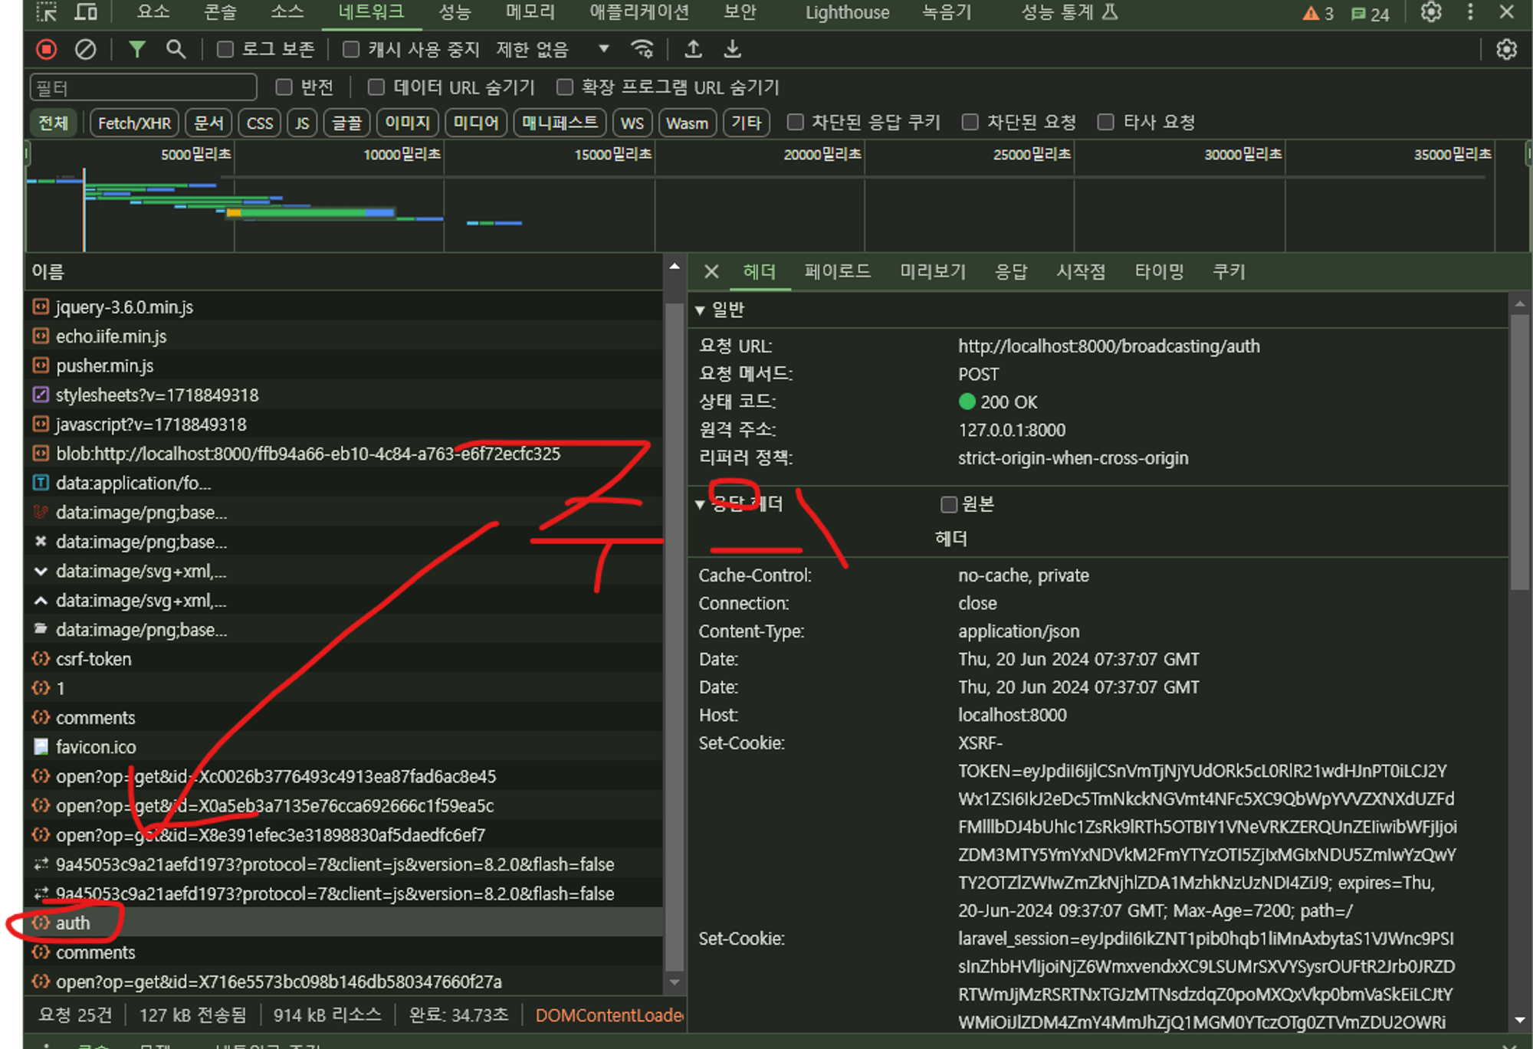Switch to the 페이로드 tab
1533x1049 pixels.
837,272
